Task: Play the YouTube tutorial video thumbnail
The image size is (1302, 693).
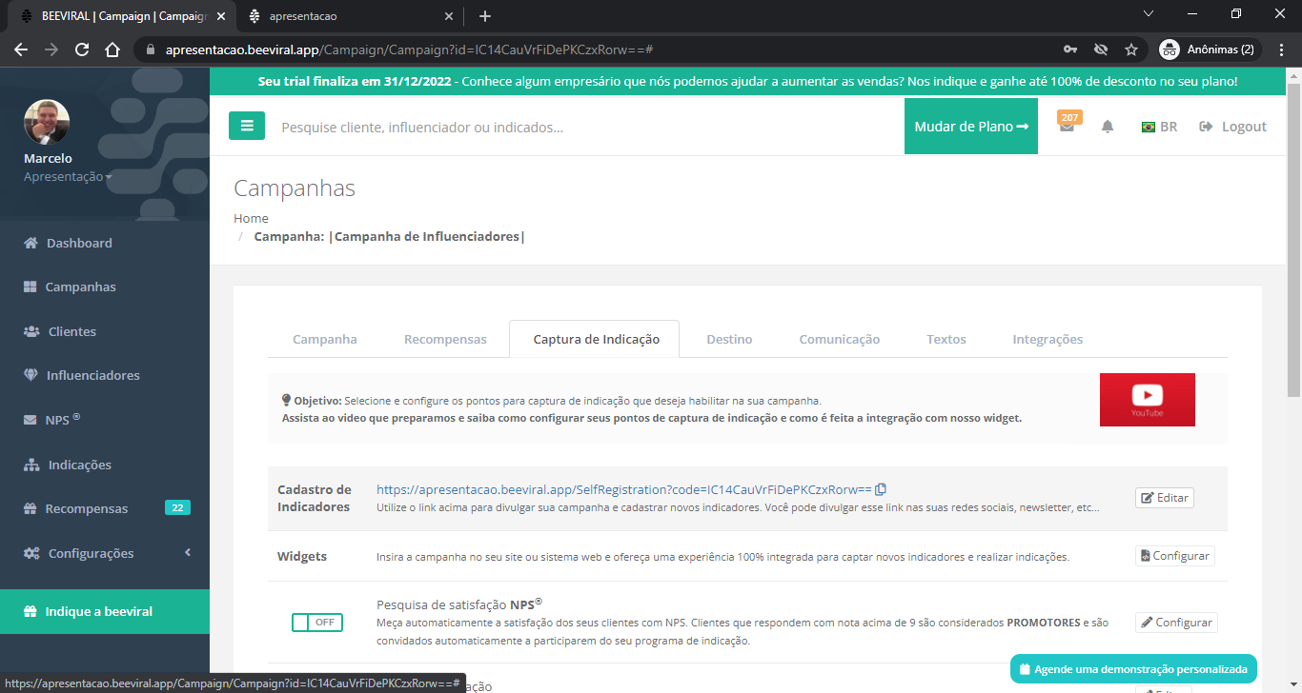Action: [1148, 400]
